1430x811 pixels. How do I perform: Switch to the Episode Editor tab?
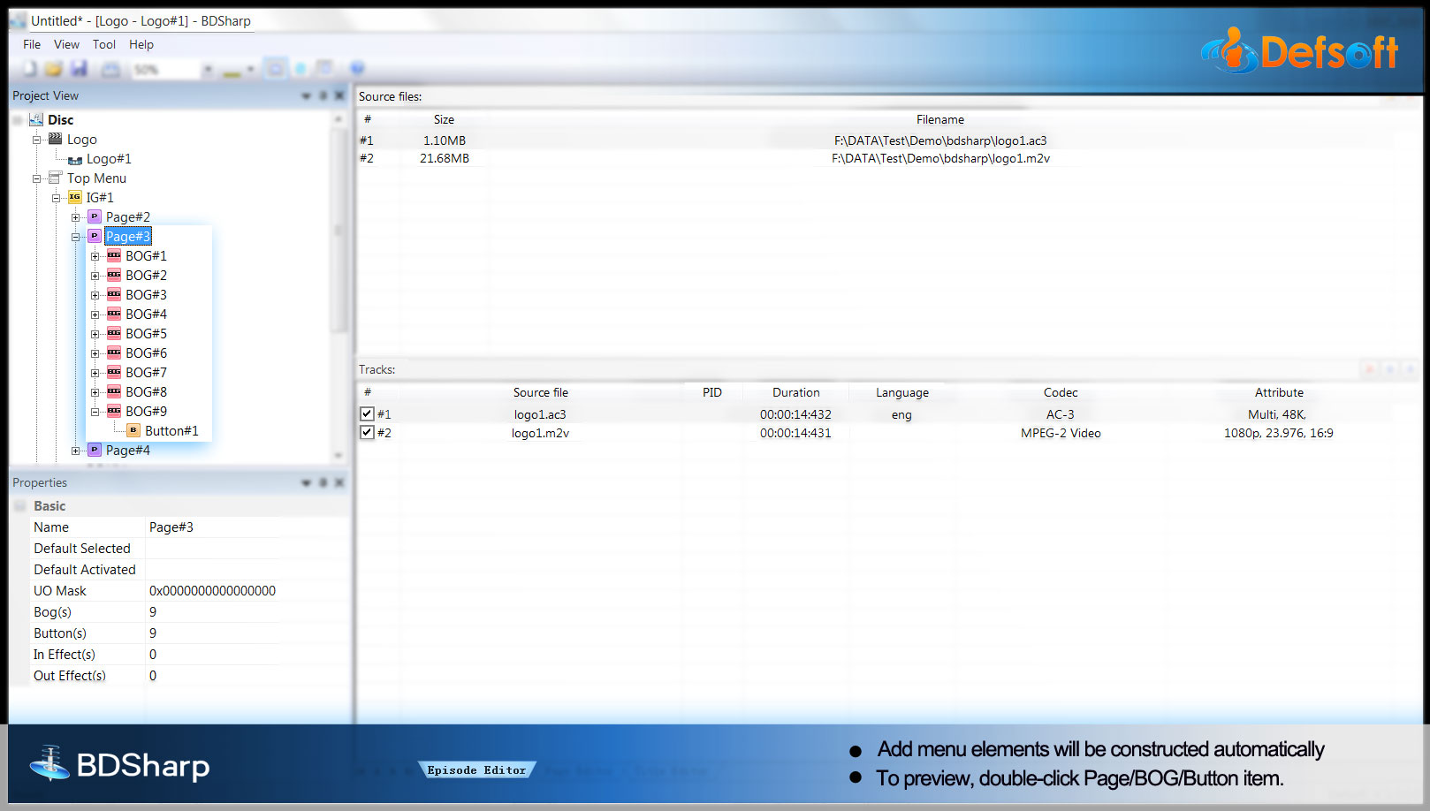pyautogui.click(x=476, y=770)
